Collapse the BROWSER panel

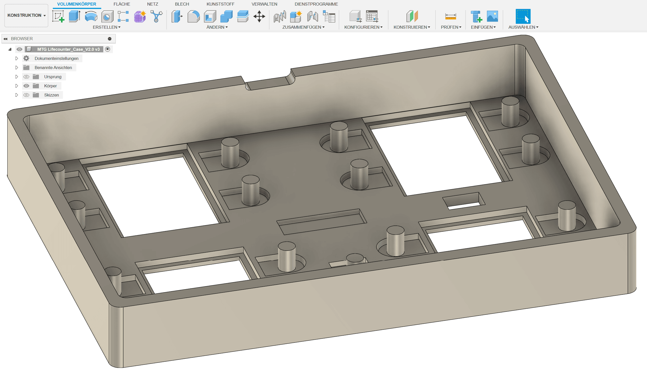(x=6, y=39)
